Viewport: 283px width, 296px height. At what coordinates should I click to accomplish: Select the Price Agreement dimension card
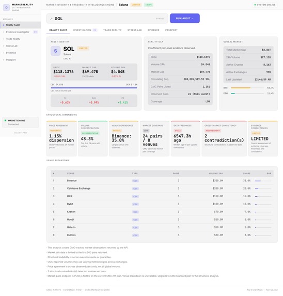click(61, 138)
